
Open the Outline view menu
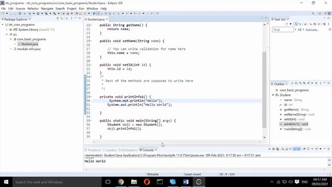(x=321, y=83)
